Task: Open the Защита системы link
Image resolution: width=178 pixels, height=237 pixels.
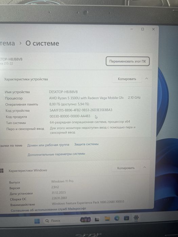Action: (x=86, y=144)
